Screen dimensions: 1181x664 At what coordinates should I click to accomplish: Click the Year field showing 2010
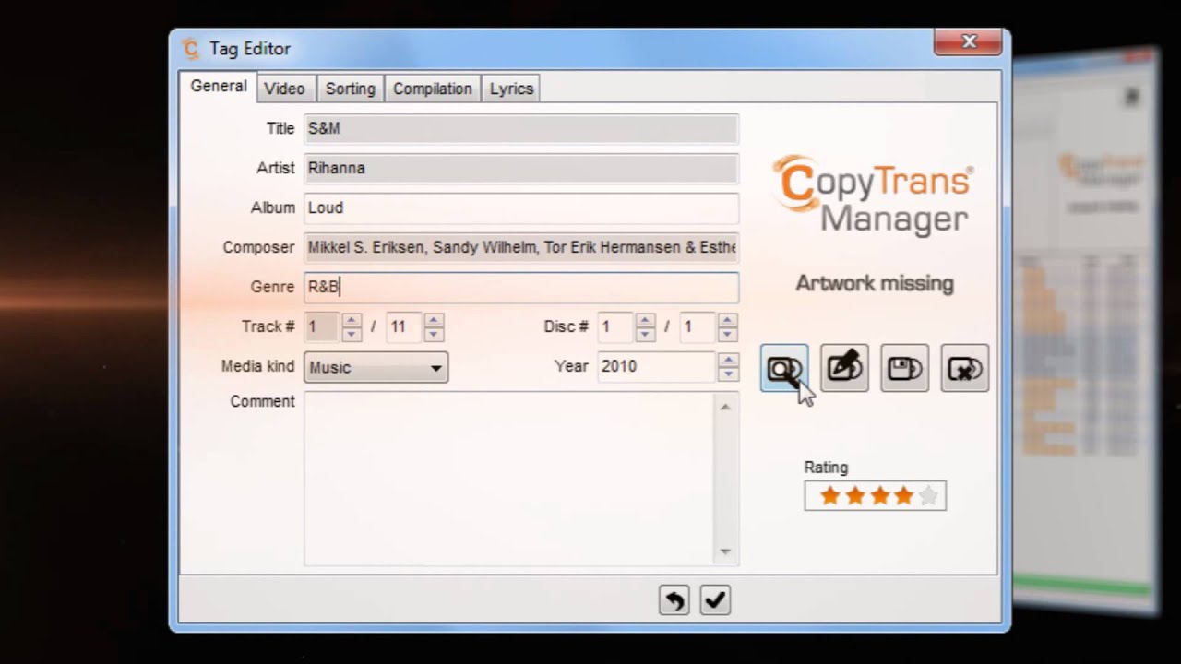[x=657, y=366]
